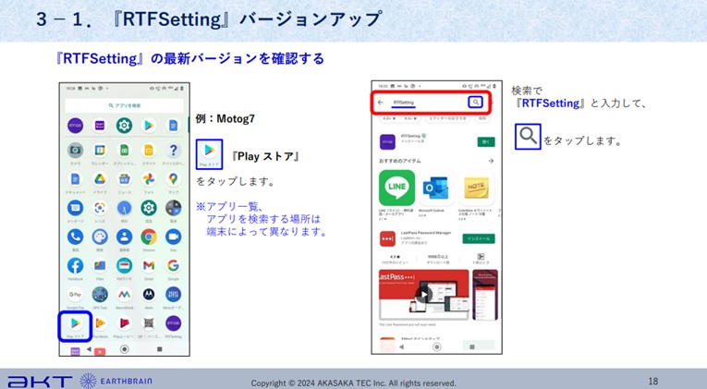Tap the green 開く open button
707x389 pixels.
[x=486, y=141]
